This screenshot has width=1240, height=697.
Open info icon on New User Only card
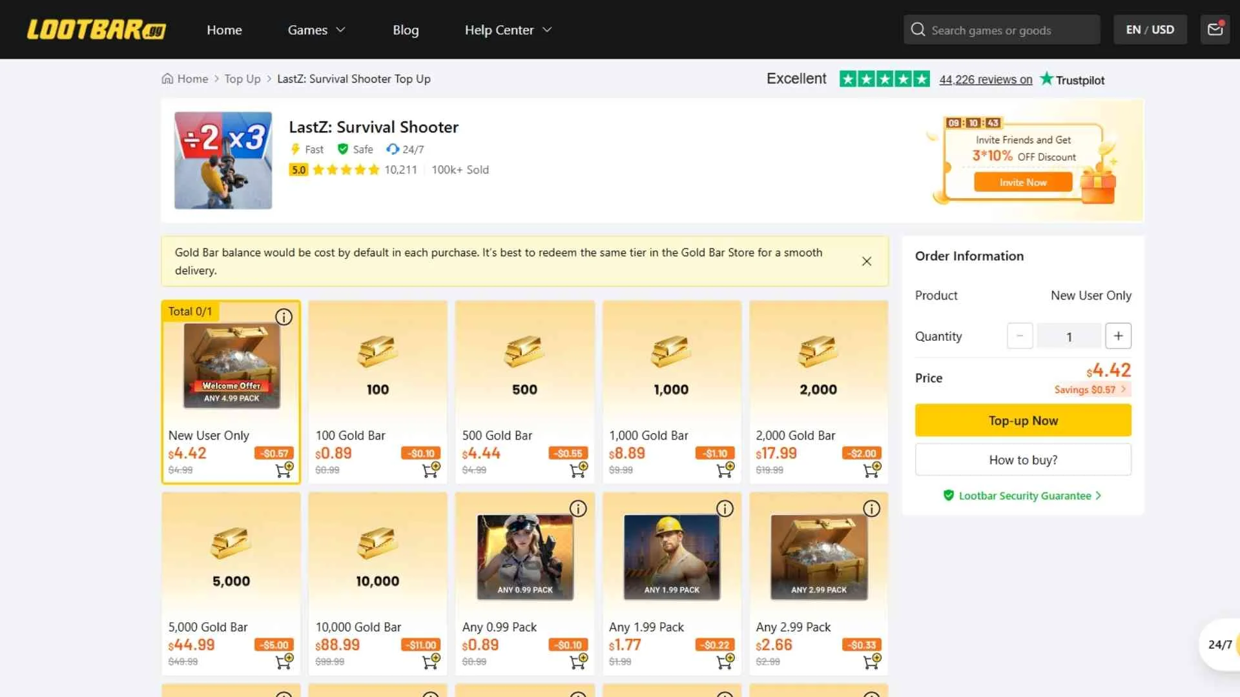pos(284,317)
